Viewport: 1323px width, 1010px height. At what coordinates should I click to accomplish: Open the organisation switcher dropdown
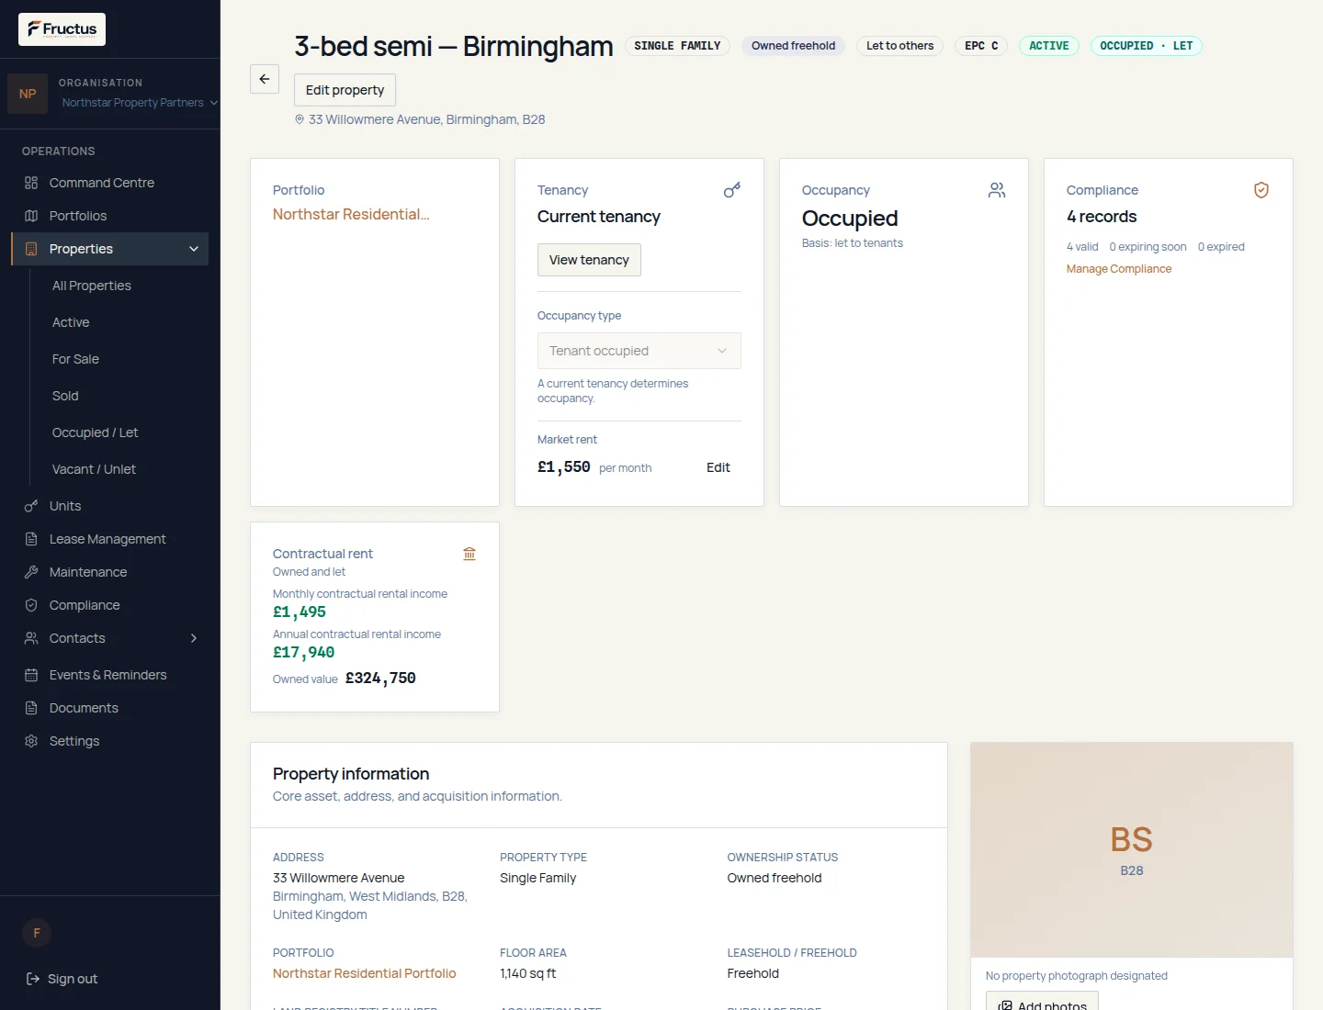[x=140, y=103]
